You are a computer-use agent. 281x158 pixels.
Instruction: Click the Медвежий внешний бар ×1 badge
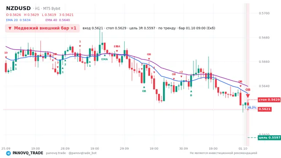click(42, 28)
